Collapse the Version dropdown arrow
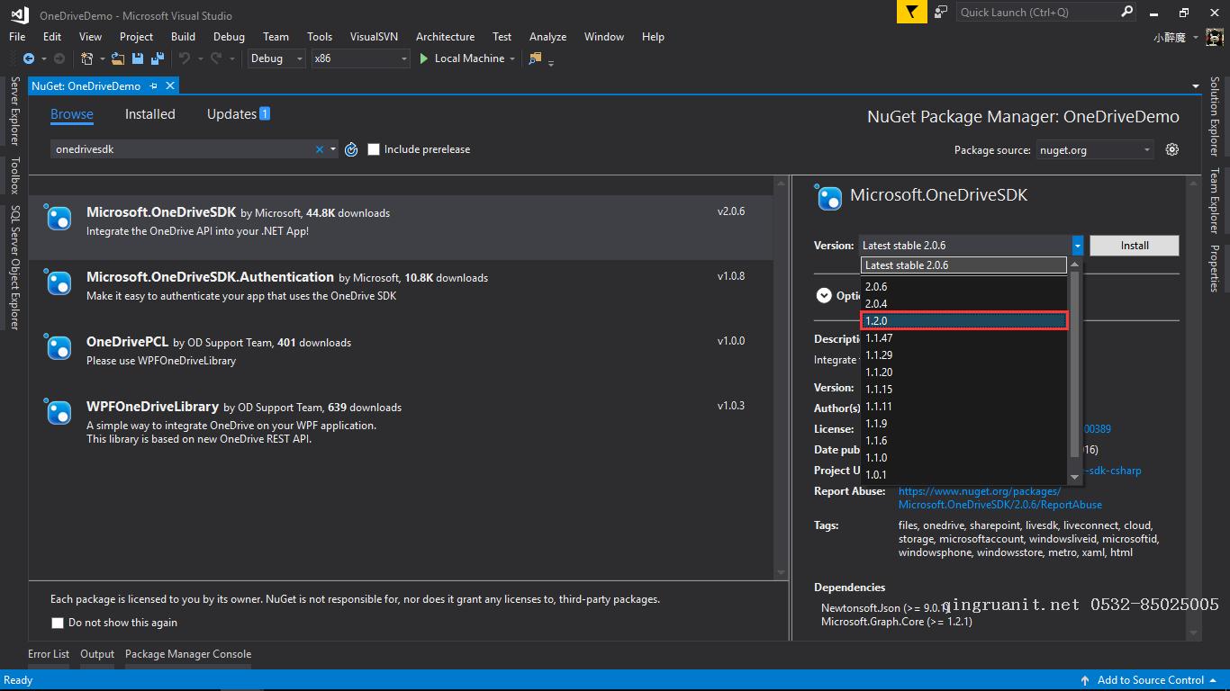 click(x=1077, y=246)
